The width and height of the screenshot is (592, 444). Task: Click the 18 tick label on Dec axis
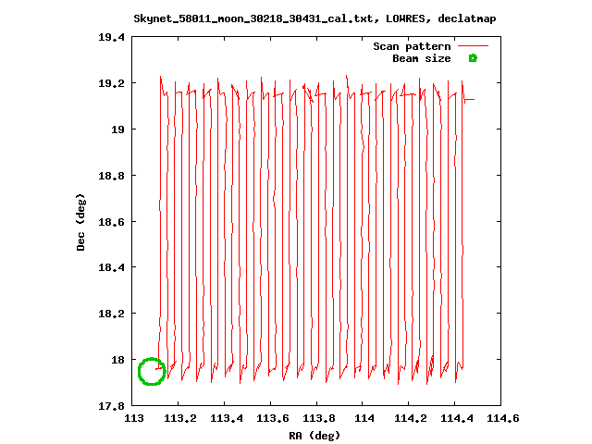point(117,360)
